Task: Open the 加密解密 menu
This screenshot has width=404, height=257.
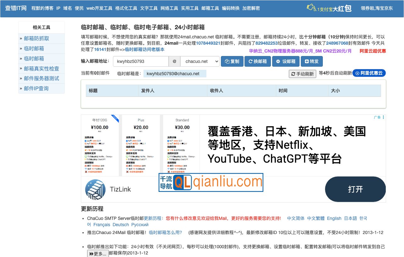Action: pyautogui.click(x=251, y=8)
